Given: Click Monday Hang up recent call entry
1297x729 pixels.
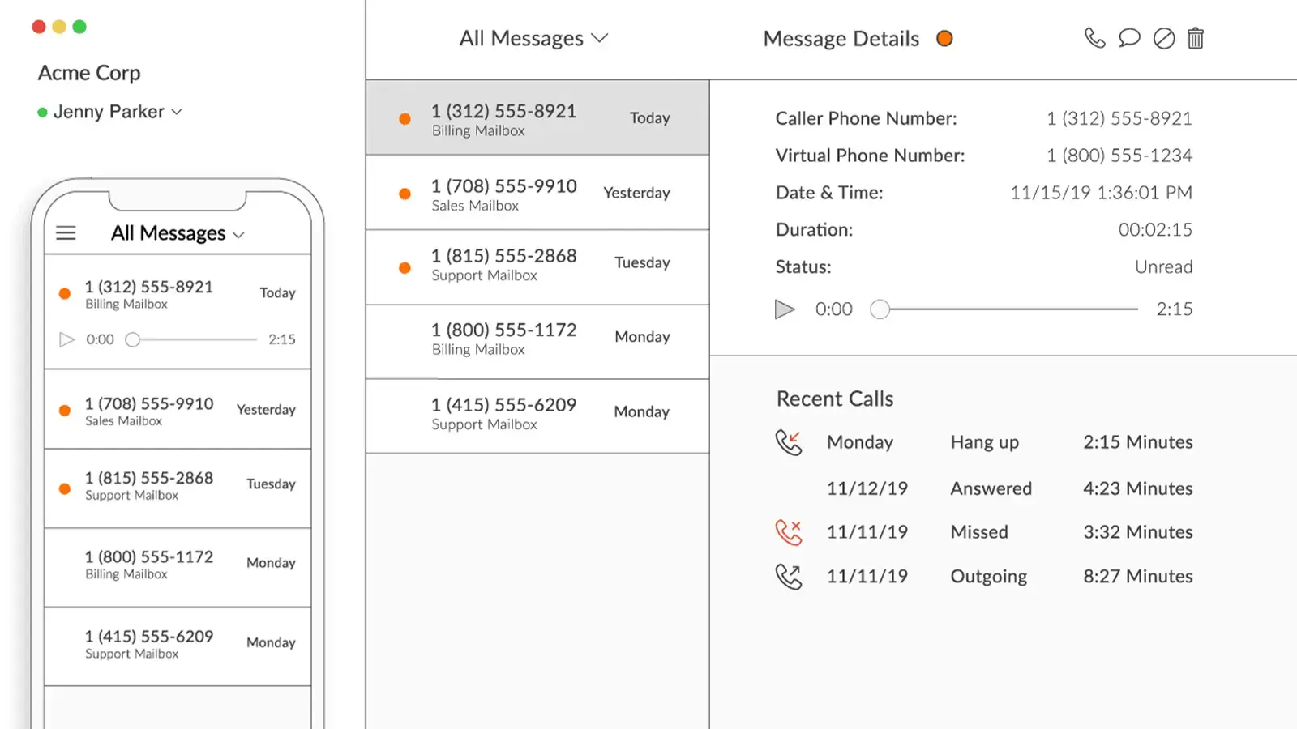Looking at the screenshot, I should click(x=984, y=442).
